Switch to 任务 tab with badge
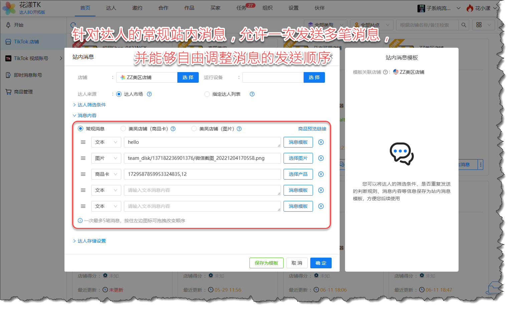512x310 pixels. tap(241, 8)
